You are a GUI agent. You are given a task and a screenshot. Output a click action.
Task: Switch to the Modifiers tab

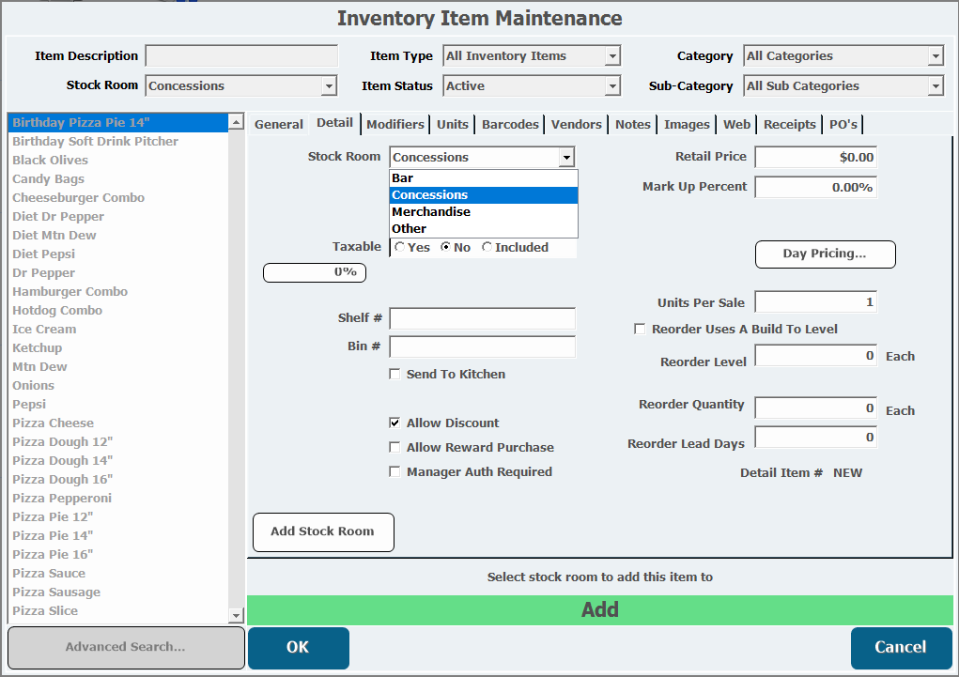click(395, 124)
